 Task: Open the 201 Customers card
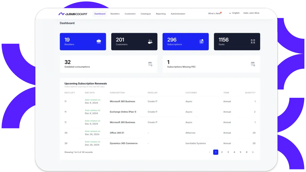click(x=134, y=41)
